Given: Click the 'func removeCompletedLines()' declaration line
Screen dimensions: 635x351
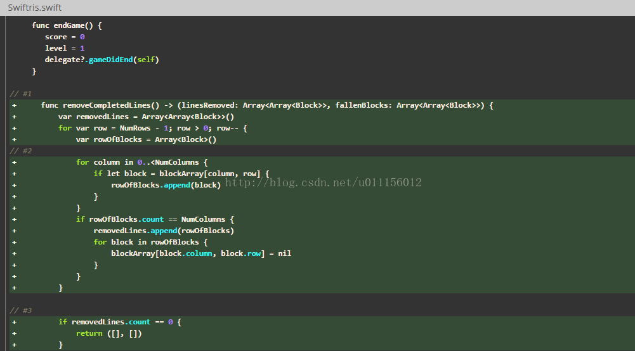Looking at the screenshot, I should pyautogui.click(x=267, y=105).
